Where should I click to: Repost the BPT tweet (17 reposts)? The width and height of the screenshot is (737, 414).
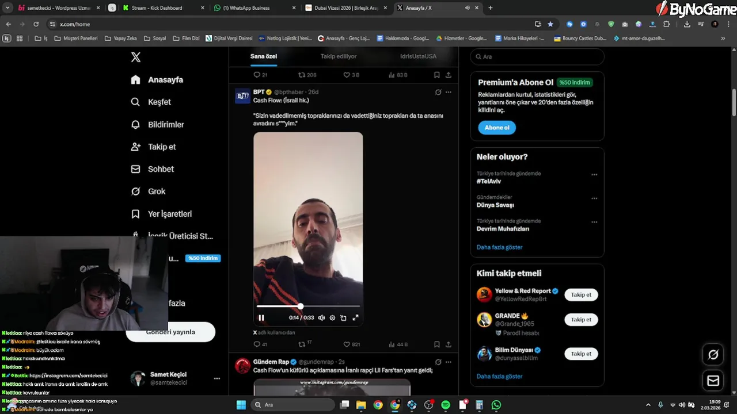(305, 344)
